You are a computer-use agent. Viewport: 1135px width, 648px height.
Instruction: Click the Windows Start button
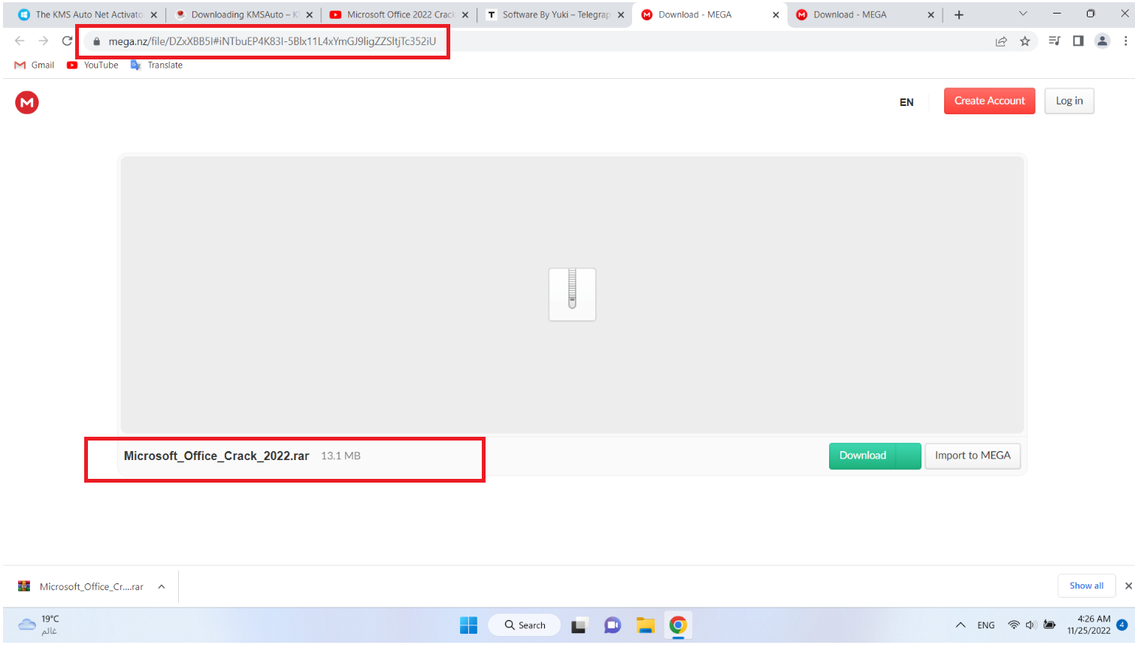tap(468, 625)
